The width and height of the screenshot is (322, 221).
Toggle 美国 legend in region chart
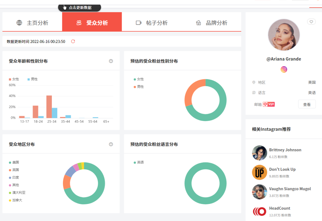pyautogui.click(x=14, y=162)
